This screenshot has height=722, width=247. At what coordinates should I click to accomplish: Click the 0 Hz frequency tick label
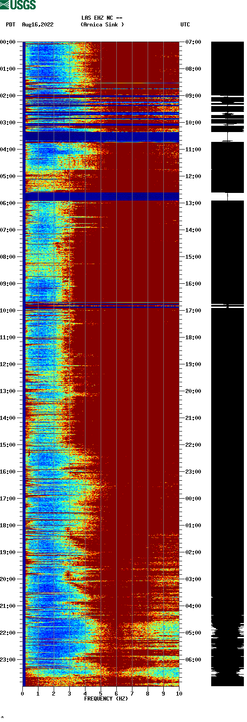click(22, 694)
